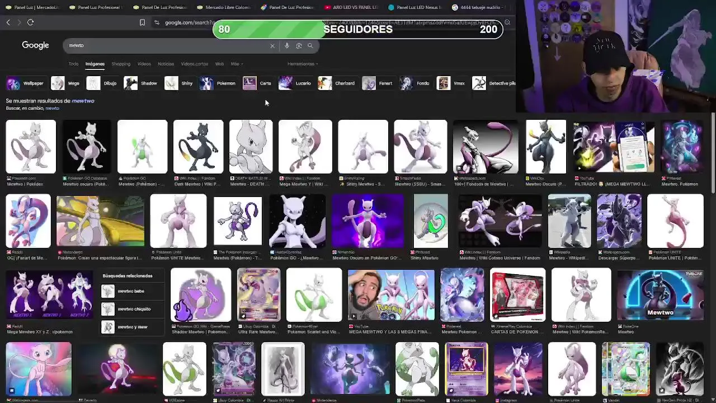Click the corrected mewtwo results link
The height and width of the screenshot is (403, 716).
[83, 101]
